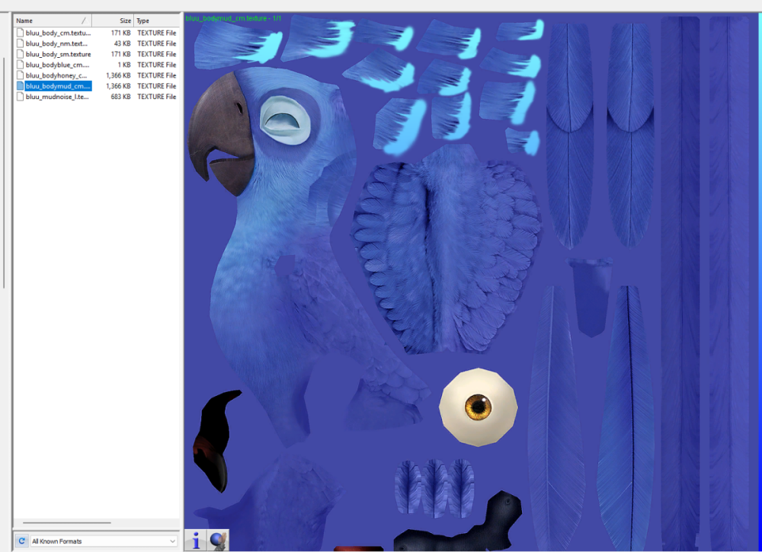Screen dimensions: 762x552
Task: Click file icon of bluu_body_sm.texture
Action: [20, 54]
